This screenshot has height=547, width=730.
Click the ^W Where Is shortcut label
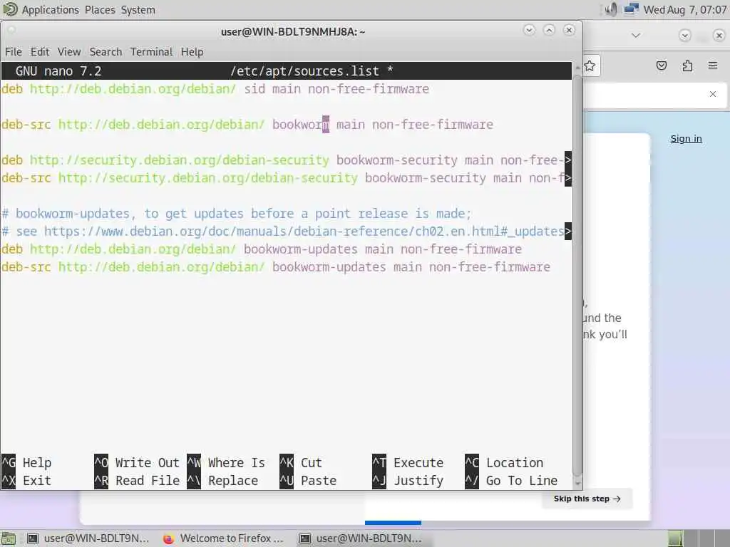point(226,463)
